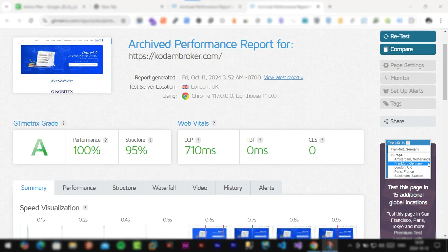Open the View latest report link

[283, 78]
